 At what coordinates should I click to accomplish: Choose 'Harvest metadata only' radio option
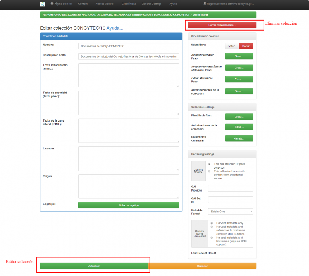[x=212, y=223]
